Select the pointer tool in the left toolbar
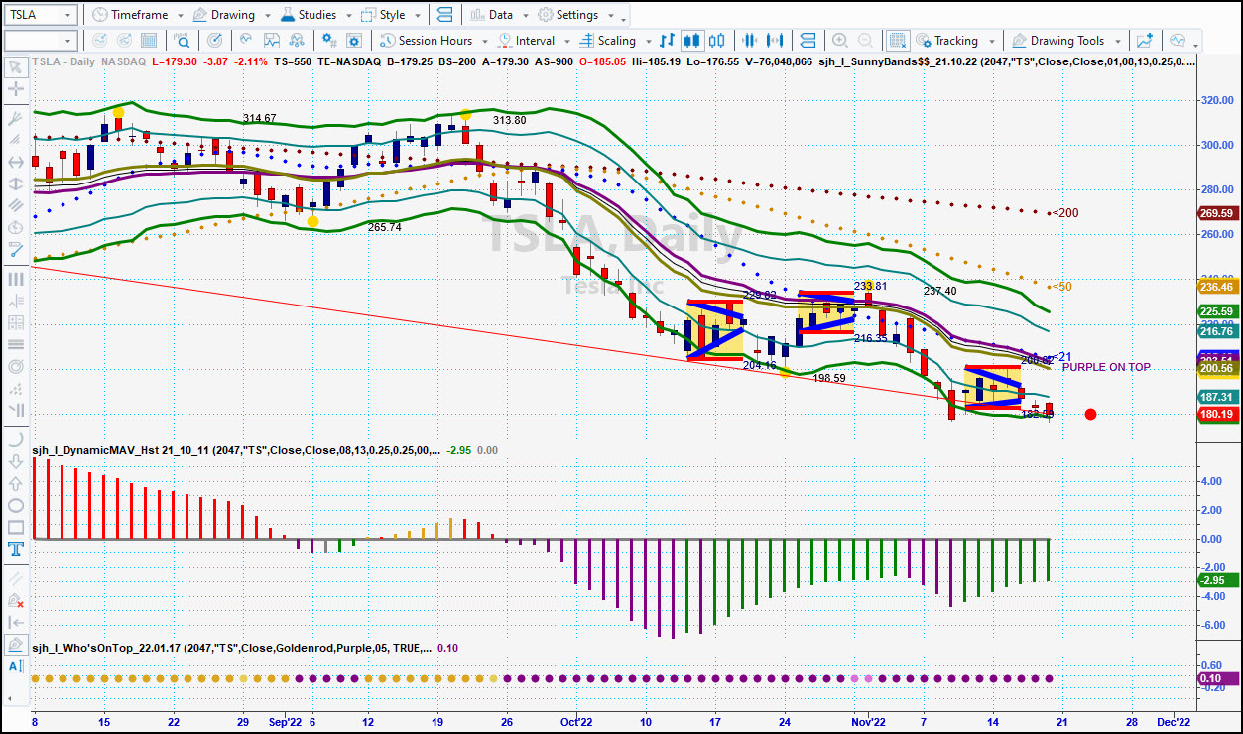 15,67
